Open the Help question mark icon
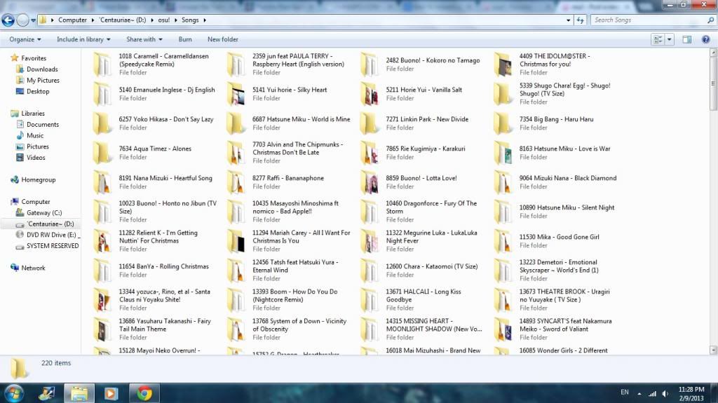This screenshot has height=403, width=718. pos(705,39)
